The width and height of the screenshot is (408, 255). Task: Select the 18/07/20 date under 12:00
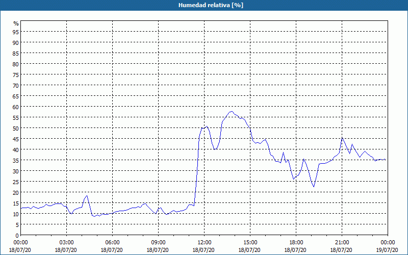[x=203, y=250]
